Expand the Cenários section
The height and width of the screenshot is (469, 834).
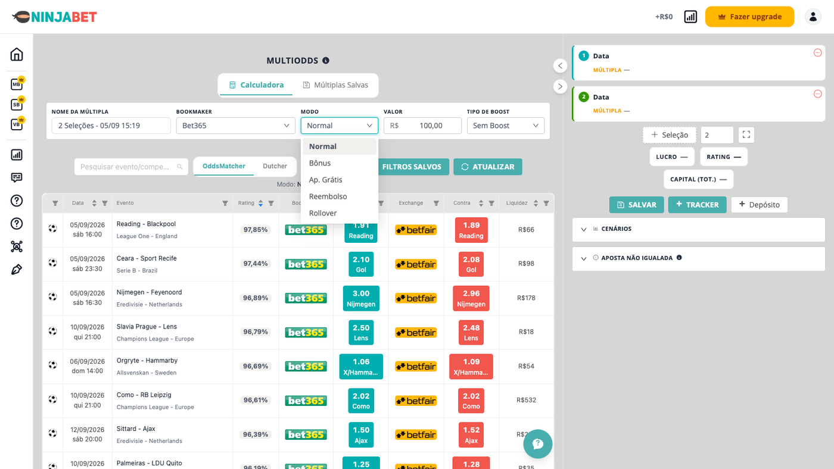coord(699,229)
